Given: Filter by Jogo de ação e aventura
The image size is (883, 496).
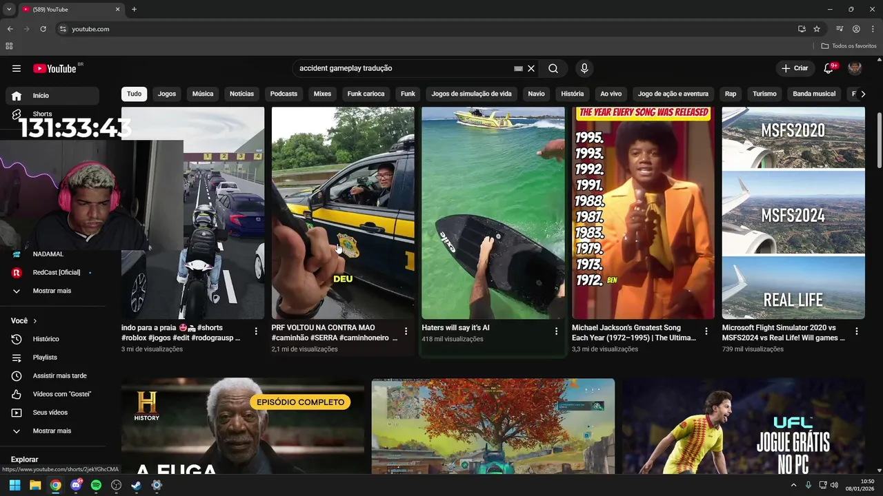Looking at the screenshot, I should click(x=673, y=94).
